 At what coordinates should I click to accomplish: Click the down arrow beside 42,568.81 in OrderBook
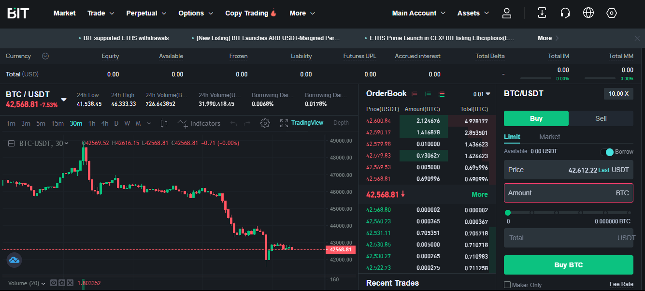tap(403, 194)
